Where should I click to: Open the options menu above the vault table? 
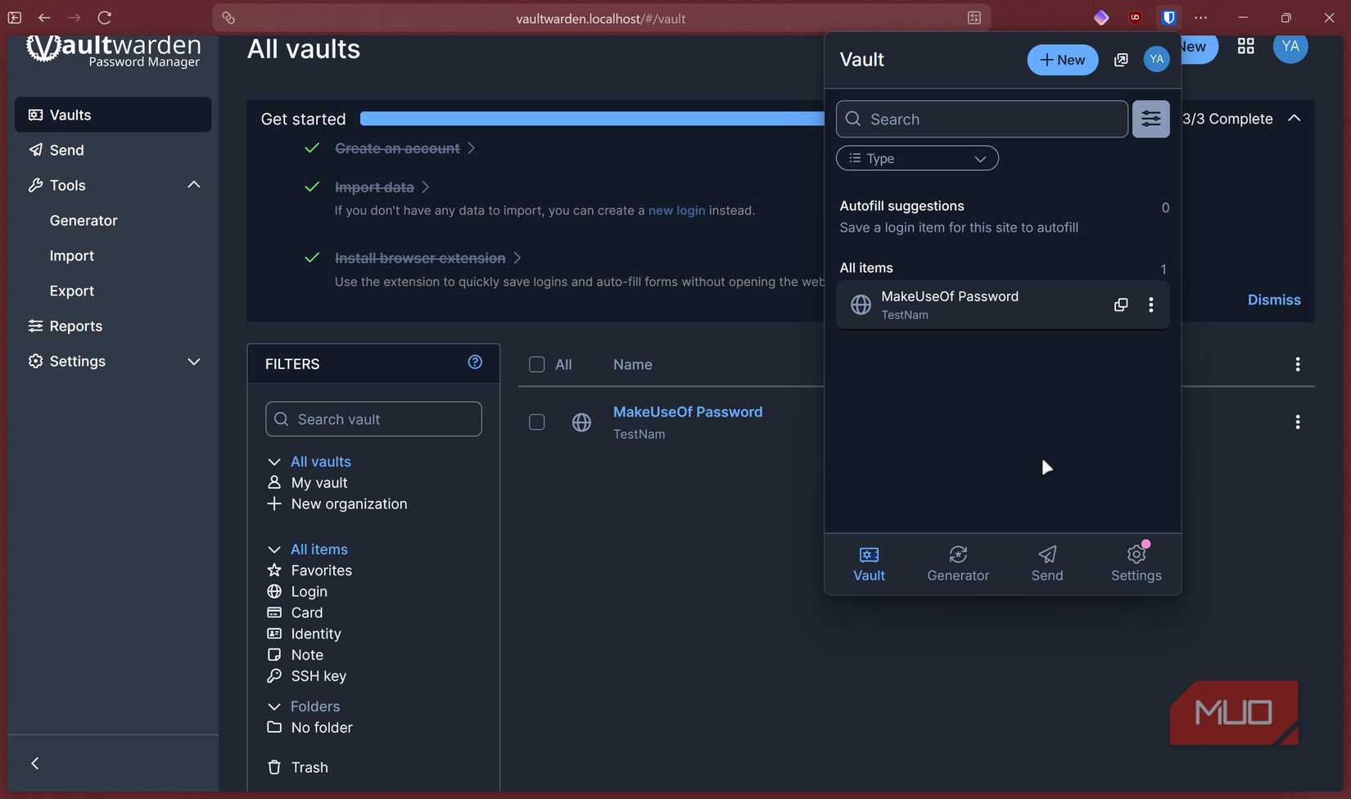coord(1298,364)
